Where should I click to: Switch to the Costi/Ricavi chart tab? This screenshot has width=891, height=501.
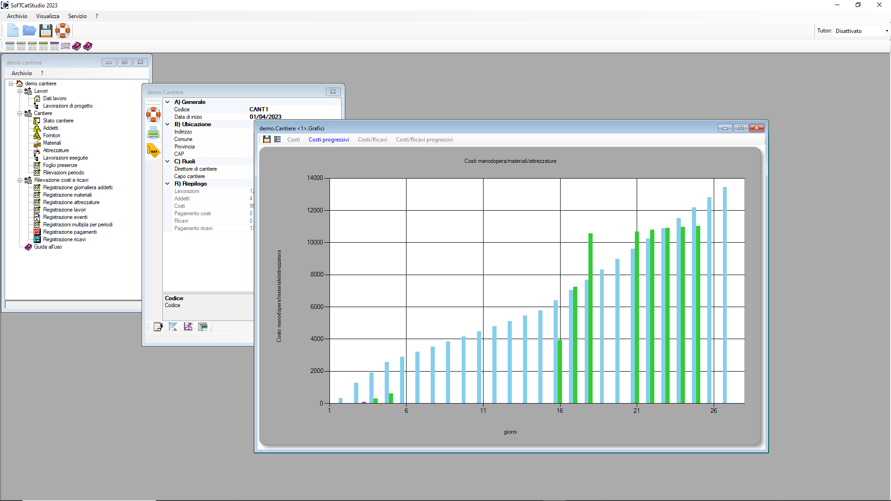[372, 140]
